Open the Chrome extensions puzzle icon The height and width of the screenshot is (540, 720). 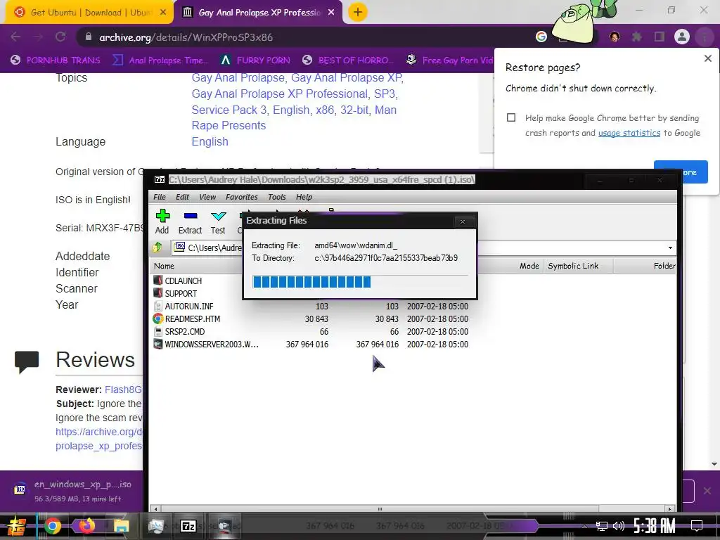pos(637,37)
